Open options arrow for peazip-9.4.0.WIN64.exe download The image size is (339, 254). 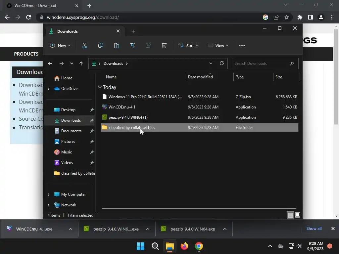225,229
